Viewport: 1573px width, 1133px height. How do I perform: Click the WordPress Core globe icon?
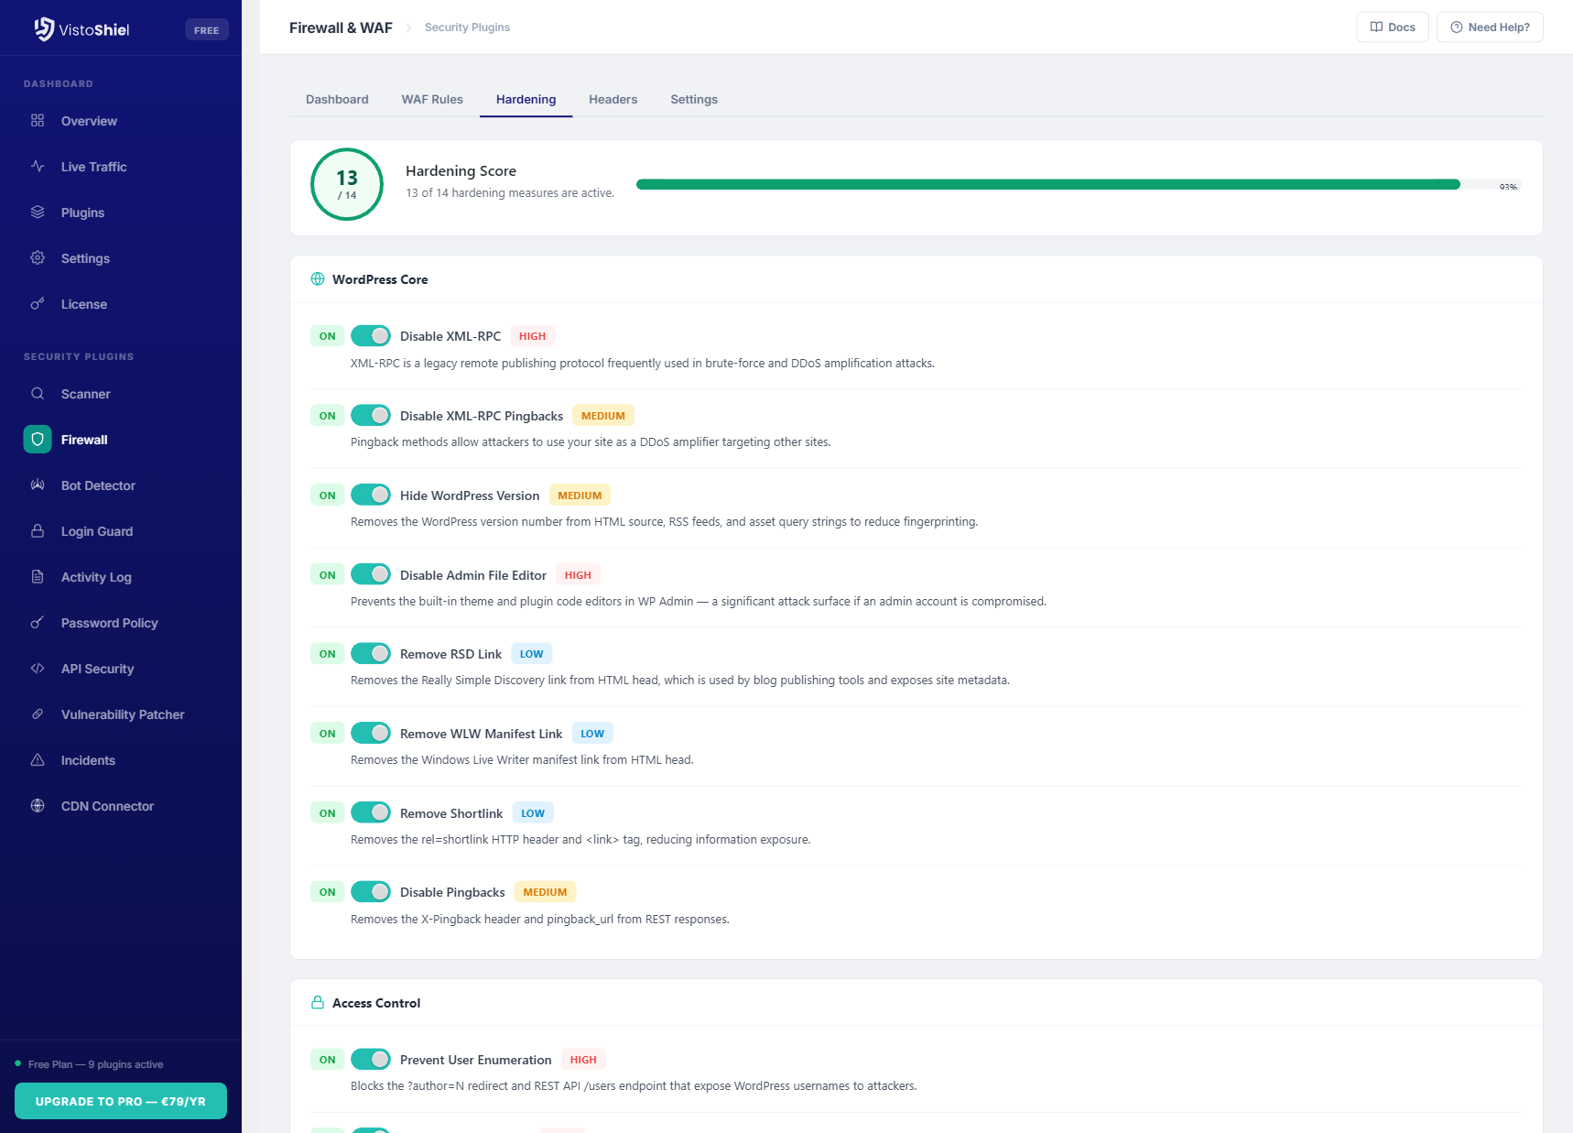coord(318,278)
